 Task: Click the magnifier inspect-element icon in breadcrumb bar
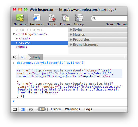pos(15,57)
